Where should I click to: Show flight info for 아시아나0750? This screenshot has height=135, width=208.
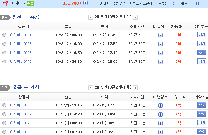[160, 132]
